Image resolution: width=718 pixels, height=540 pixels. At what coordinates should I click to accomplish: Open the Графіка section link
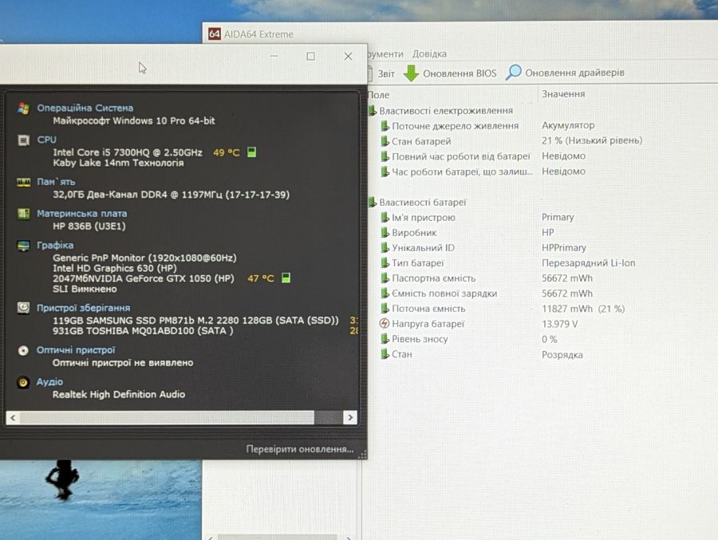[55, 245]
